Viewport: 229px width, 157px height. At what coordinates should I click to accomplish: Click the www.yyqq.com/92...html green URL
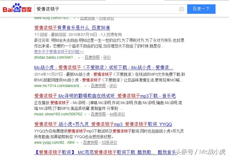tap(54, 142)
